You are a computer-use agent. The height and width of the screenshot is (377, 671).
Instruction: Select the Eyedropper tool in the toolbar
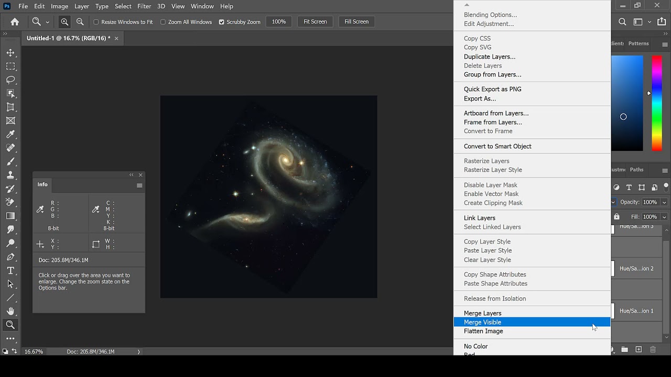tap(10, 135)
